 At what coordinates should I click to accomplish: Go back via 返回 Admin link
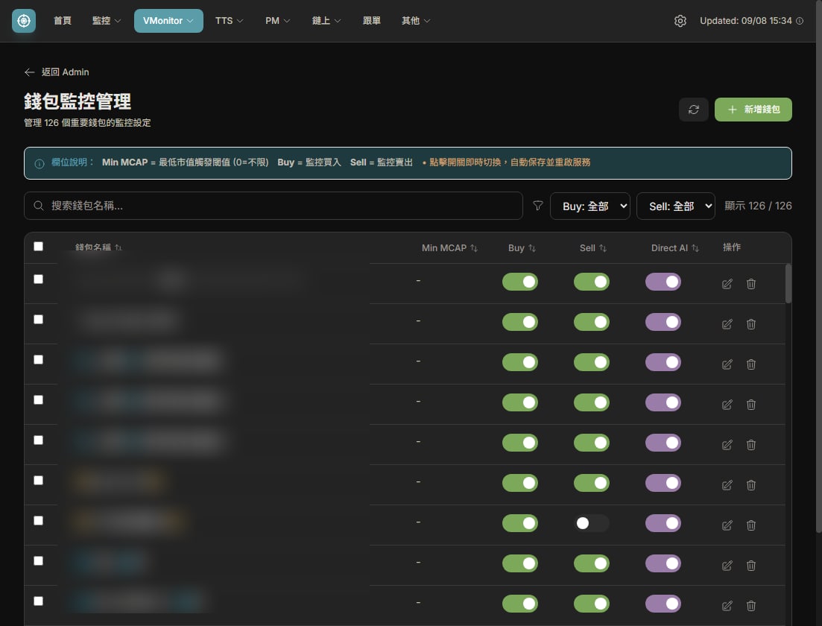click(57, 72)
